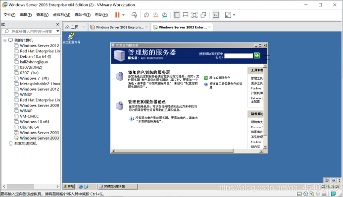The image size is (343, 197).
Task: Open the stretch display dropdown arrow
Action: [x=234, y=15]
